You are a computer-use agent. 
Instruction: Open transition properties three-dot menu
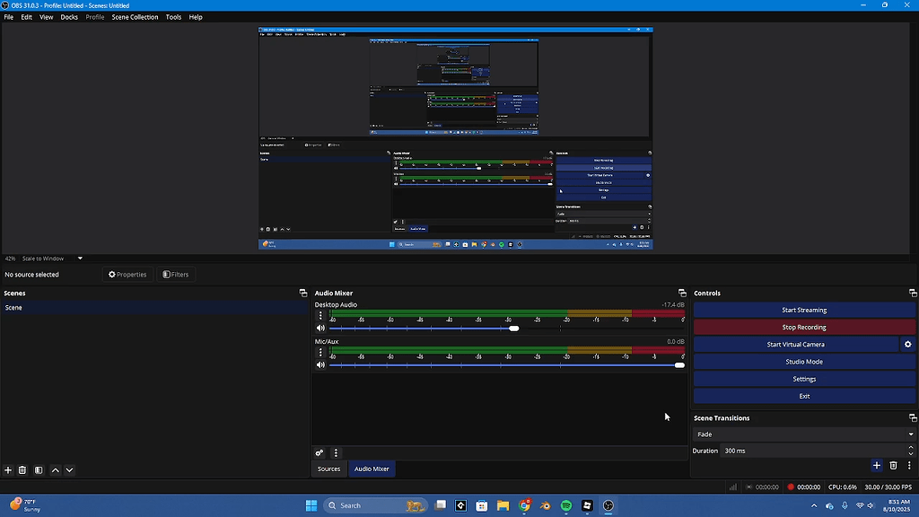click(910, 466)
